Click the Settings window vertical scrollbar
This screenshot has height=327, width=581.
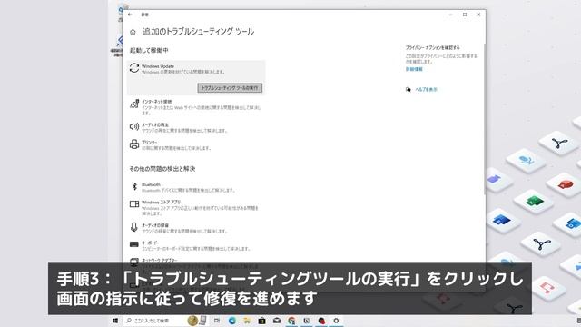click(x=484, y=119)
